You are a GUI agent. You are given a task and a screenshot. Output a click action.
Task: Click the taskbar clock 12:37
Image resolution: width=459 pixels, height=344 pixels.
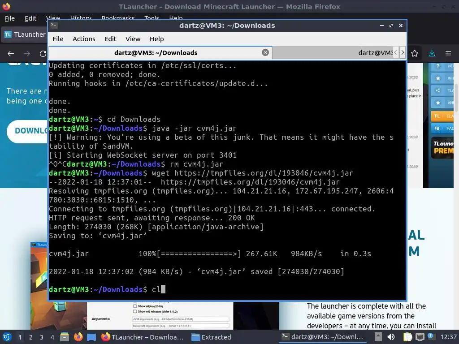tap(448, 337)
